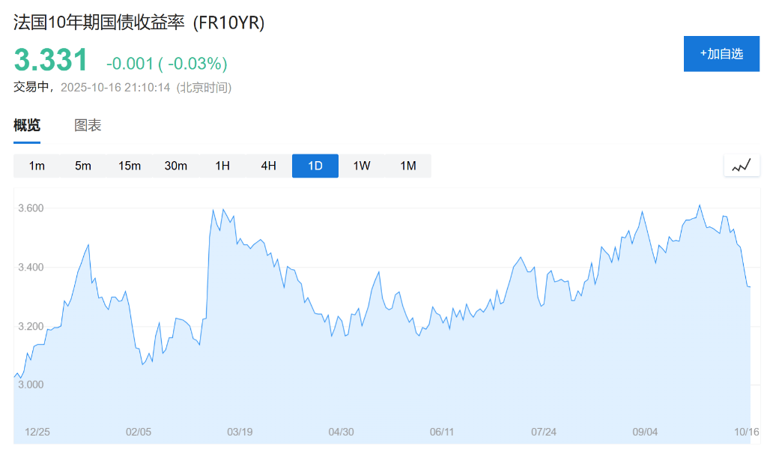Choose the 30m interval
Image resolution: width=767 pixels, height=452 pixels.
pyautogui.click(x=176, y=166)
